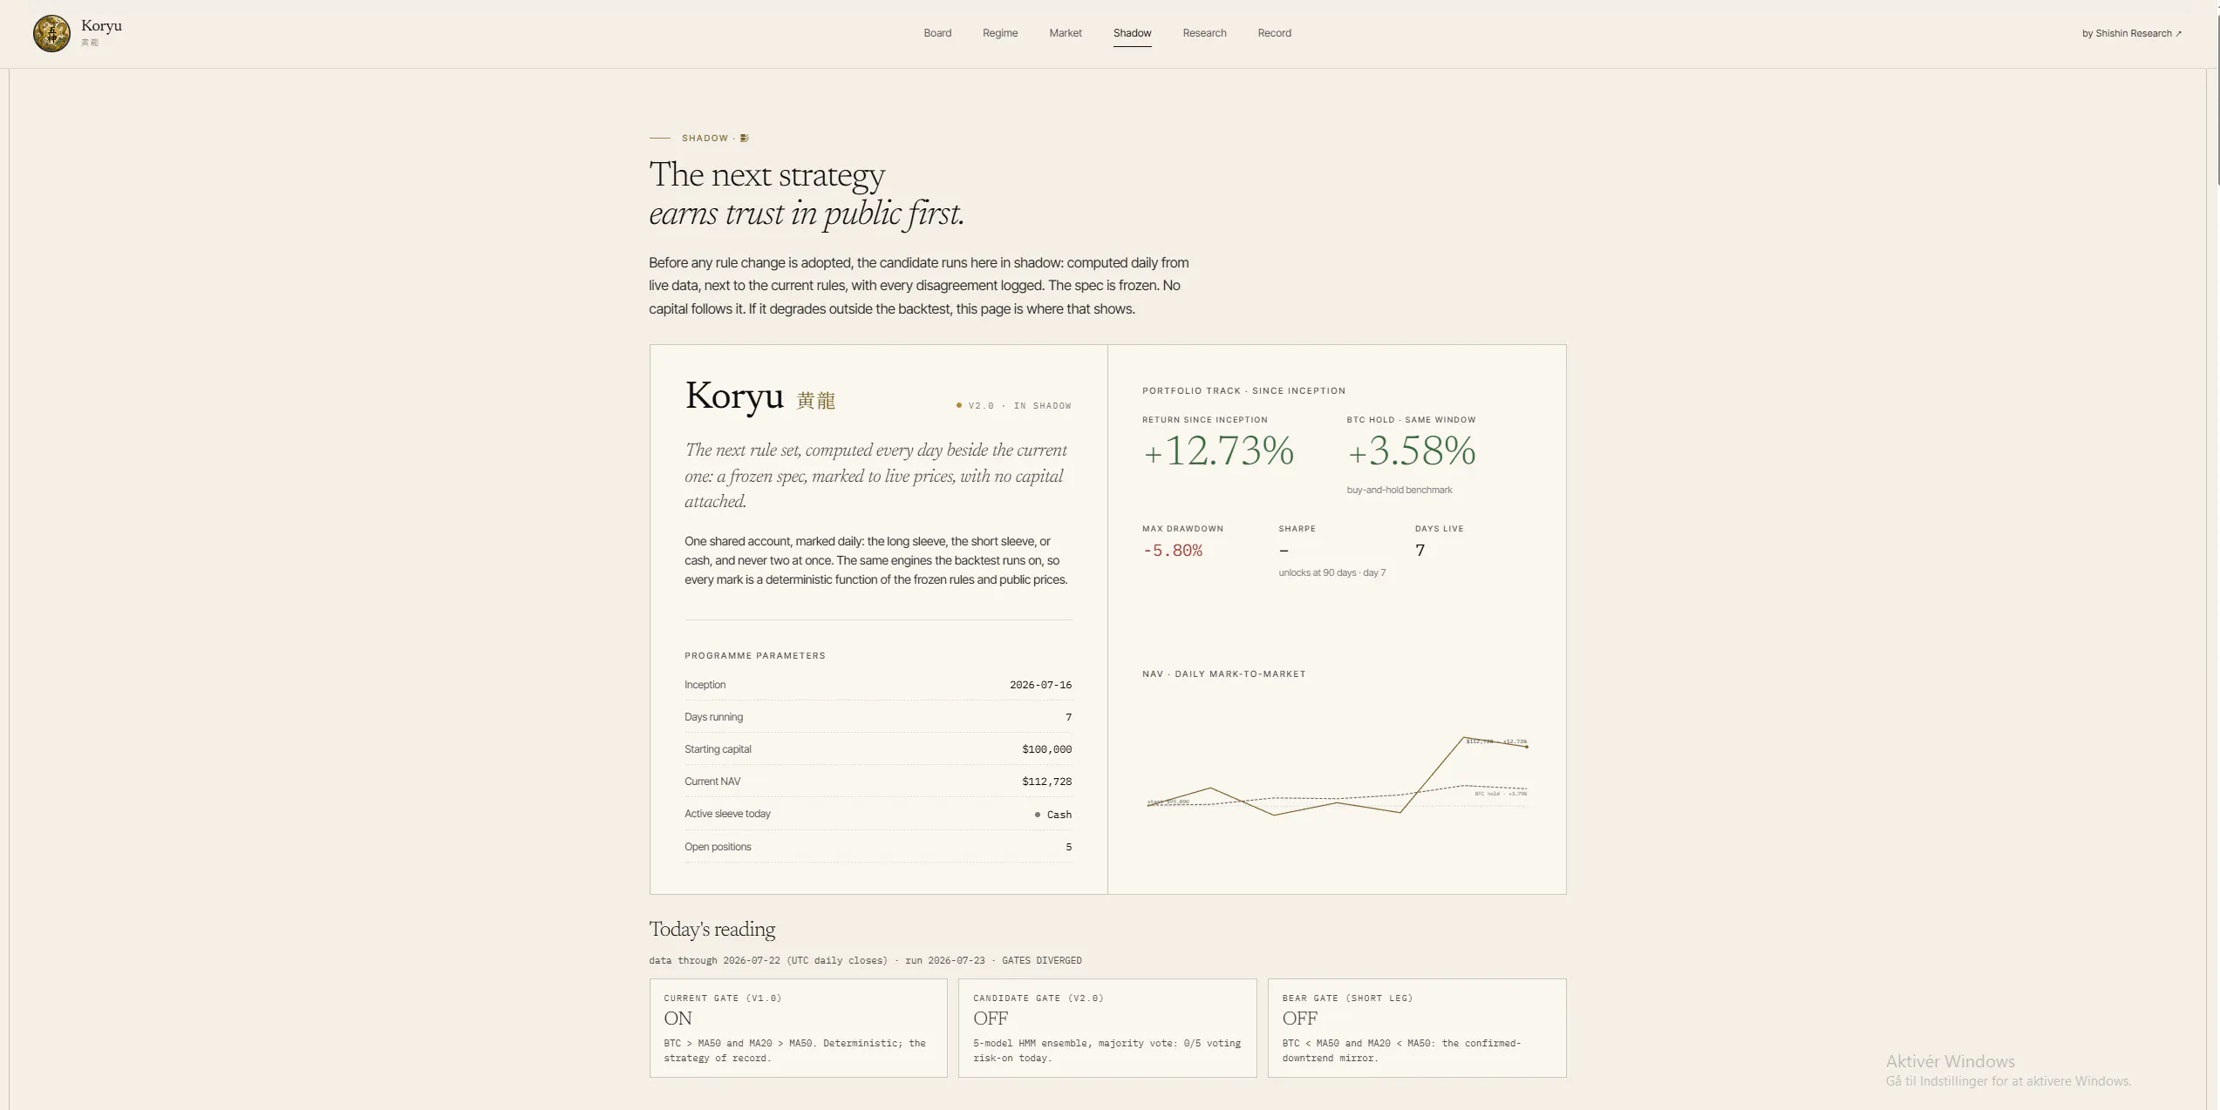Go to the Research tab
This screenshot has height=1110, width=2220.
point(1204,33)
